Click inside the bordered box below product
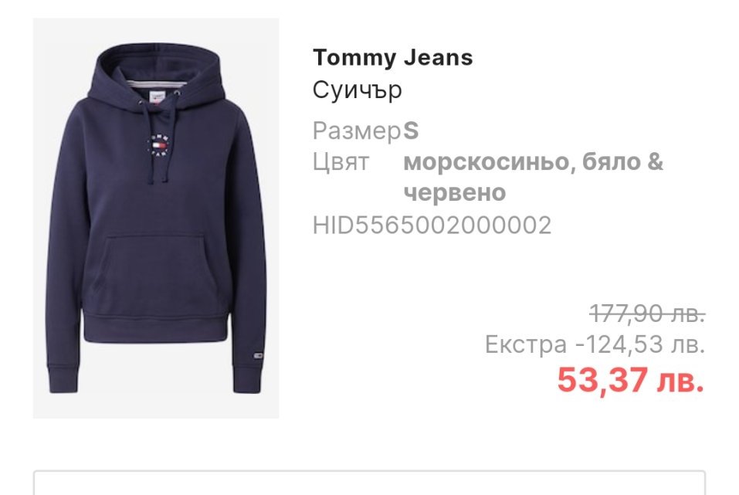The height and width of the screenshot is (495, 739). pyautogui.click(x=369, y=483)
